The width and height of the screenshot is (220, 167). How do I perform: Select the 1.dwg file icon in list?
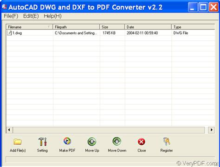[x=9, y=33]
